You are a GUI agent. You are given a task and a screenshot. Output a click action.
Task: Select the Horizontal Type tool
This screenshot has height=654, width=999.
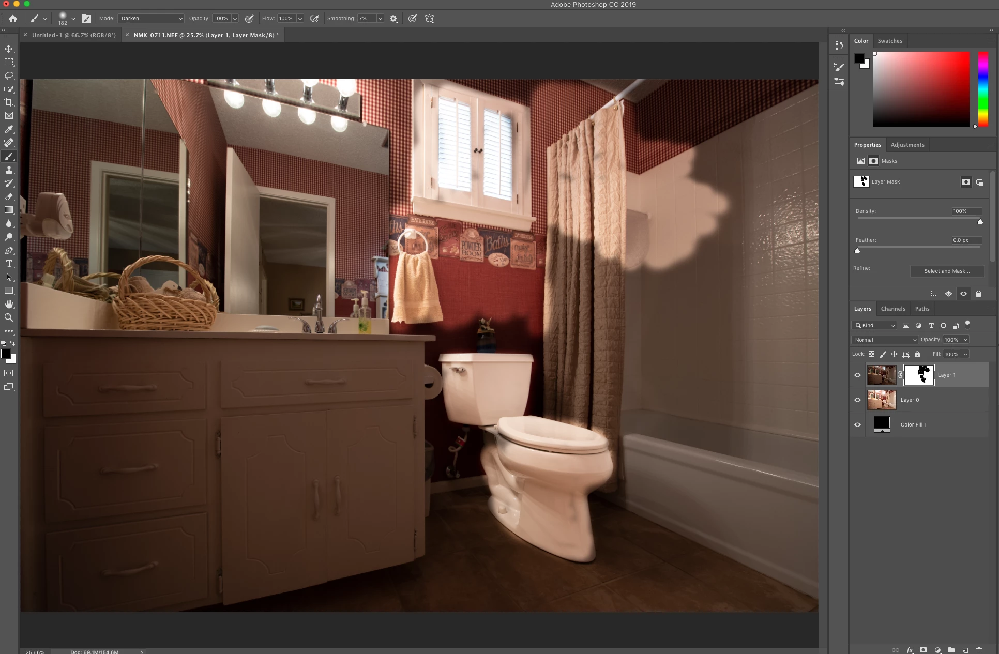[x=9, y=264]
